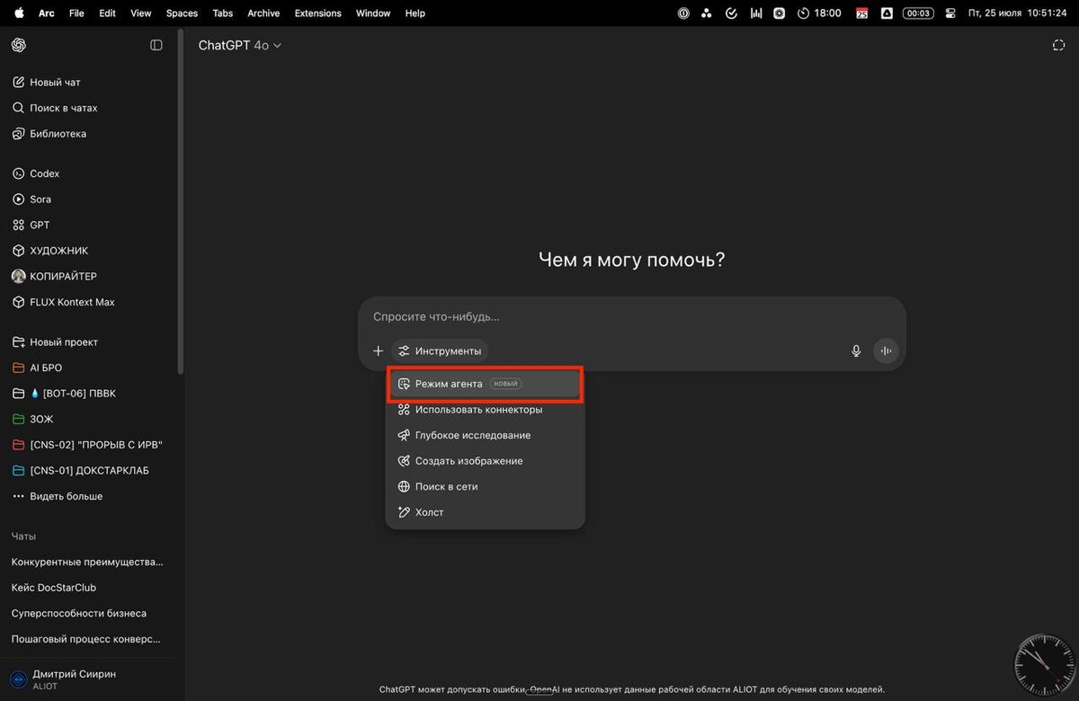Image resolution: width=1079 pixels, height=701 pixels.
Task: Open the Tabs menu in menu bar
Action: pyautogui.click(x=222, y=13)
